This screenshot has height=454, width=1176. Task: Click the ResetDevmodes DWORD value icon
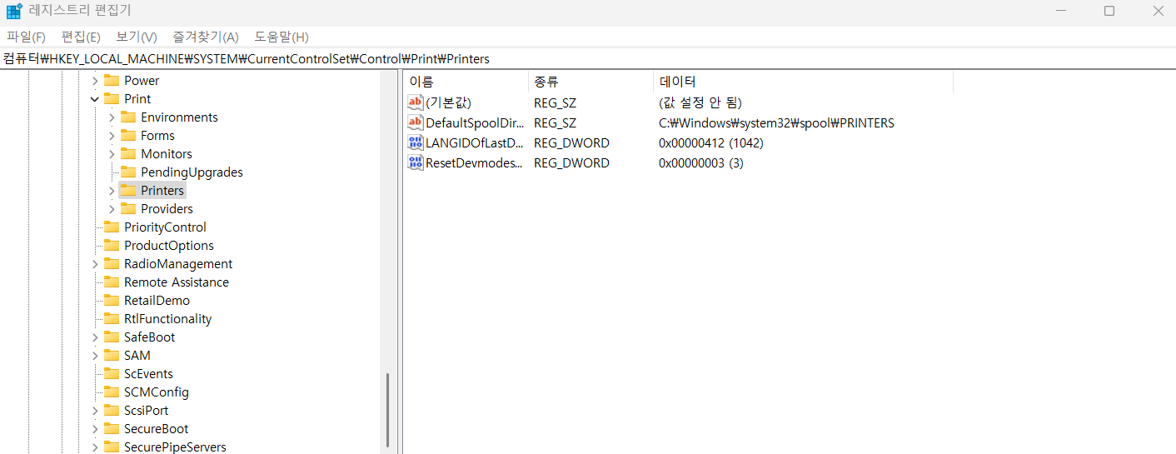416,162
